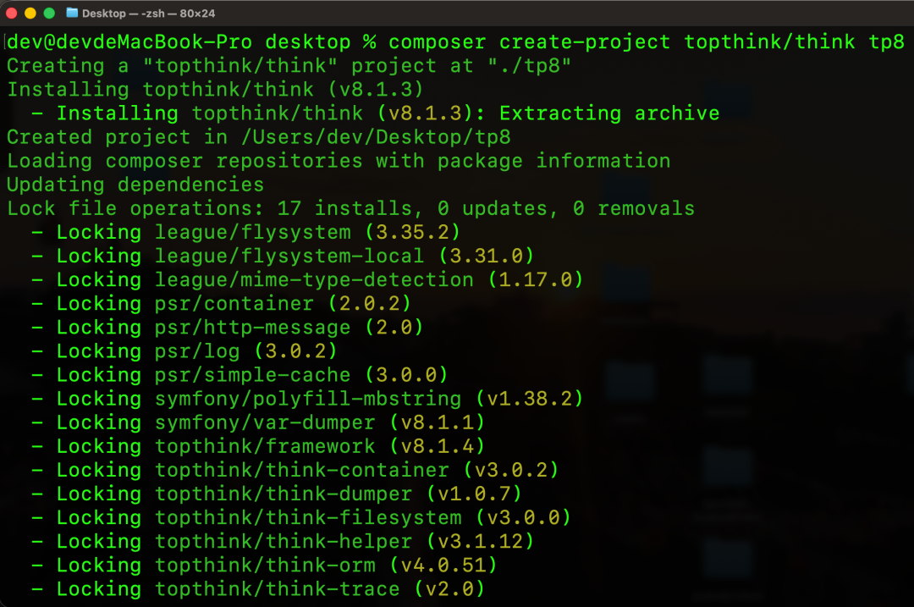Click "Locking psr/container (2.0.2)" line
The width and height of the screenshot is (914, 607).
pos(222,304)
